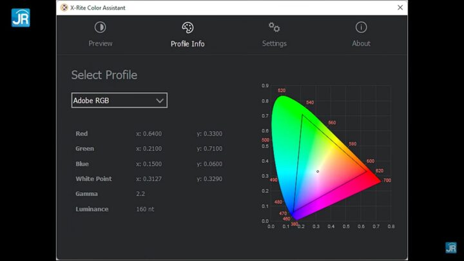Select the Profile Info tab label
464x261 pixels.
pyautogui.click(x=188, y=44)
